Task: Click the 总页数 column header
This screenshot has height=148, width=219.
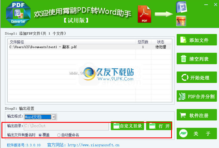Action: point(143,42)
